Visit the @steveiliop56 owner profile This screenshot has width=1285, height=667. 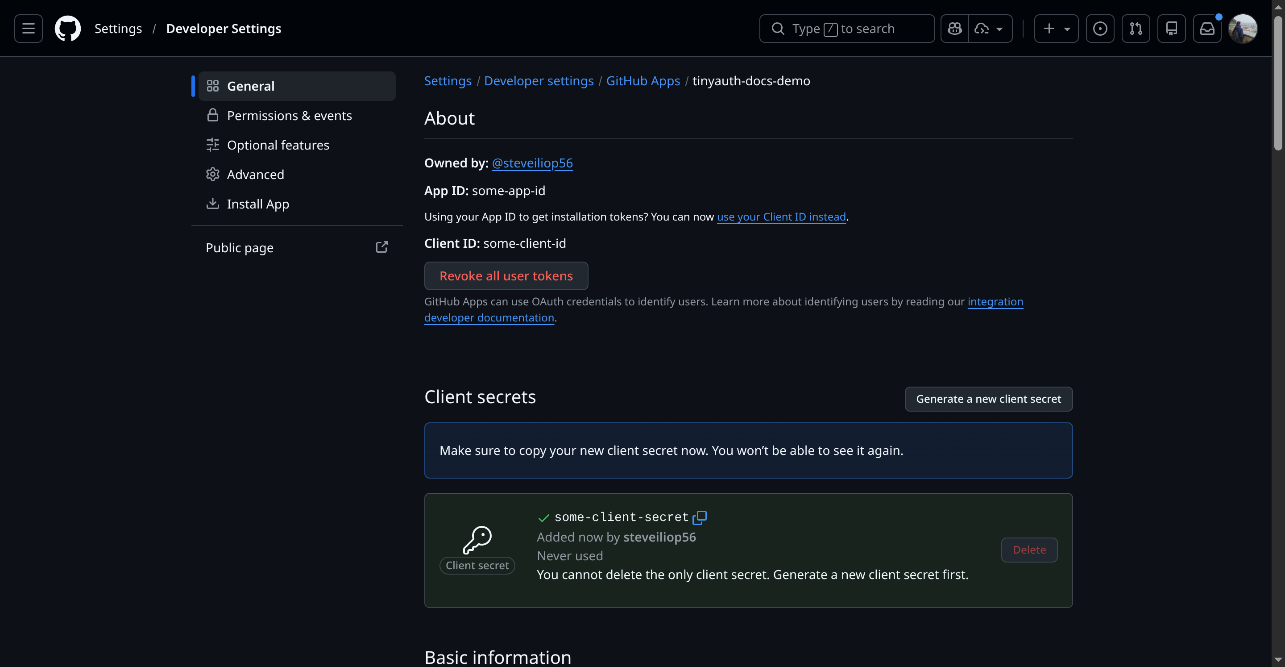pos(532,163)
